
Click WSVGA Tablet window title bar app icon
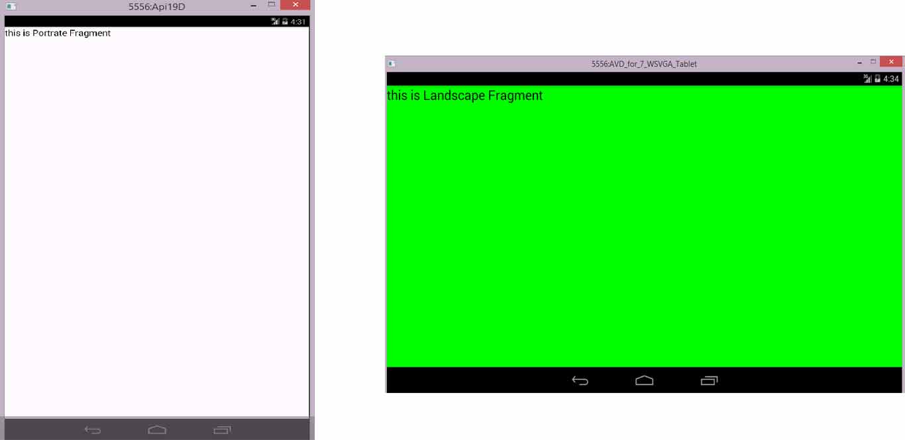pos(392,64)
